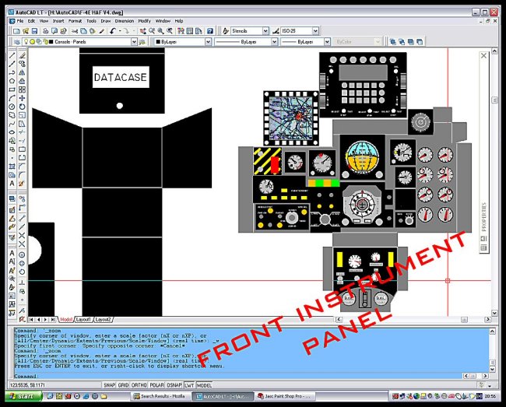Open the ByLayer color control dropdown
The height and width of the screenshot is (407, 506).
(x=206, y=41)
